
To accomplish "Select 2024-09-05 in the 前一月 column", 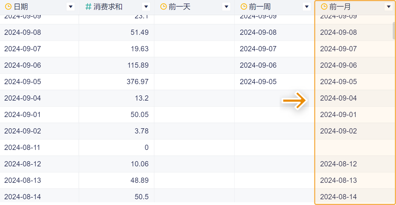I will coord(339,82).
